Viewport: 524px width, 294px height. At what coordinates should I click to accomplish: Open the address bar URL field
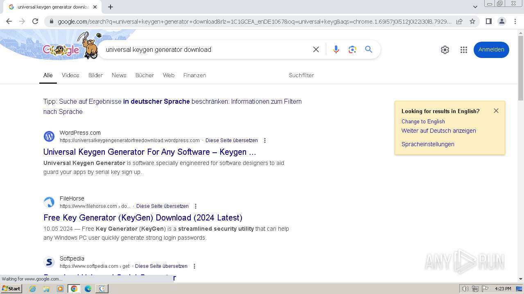click(254, 22)
